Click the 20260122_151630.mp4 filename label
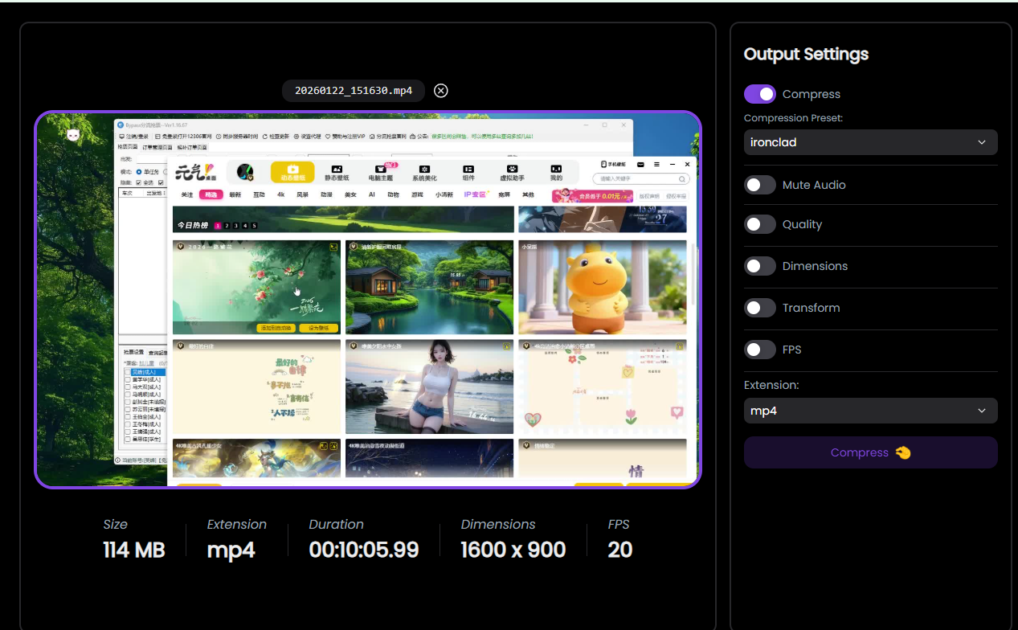 tap(354, 91)
